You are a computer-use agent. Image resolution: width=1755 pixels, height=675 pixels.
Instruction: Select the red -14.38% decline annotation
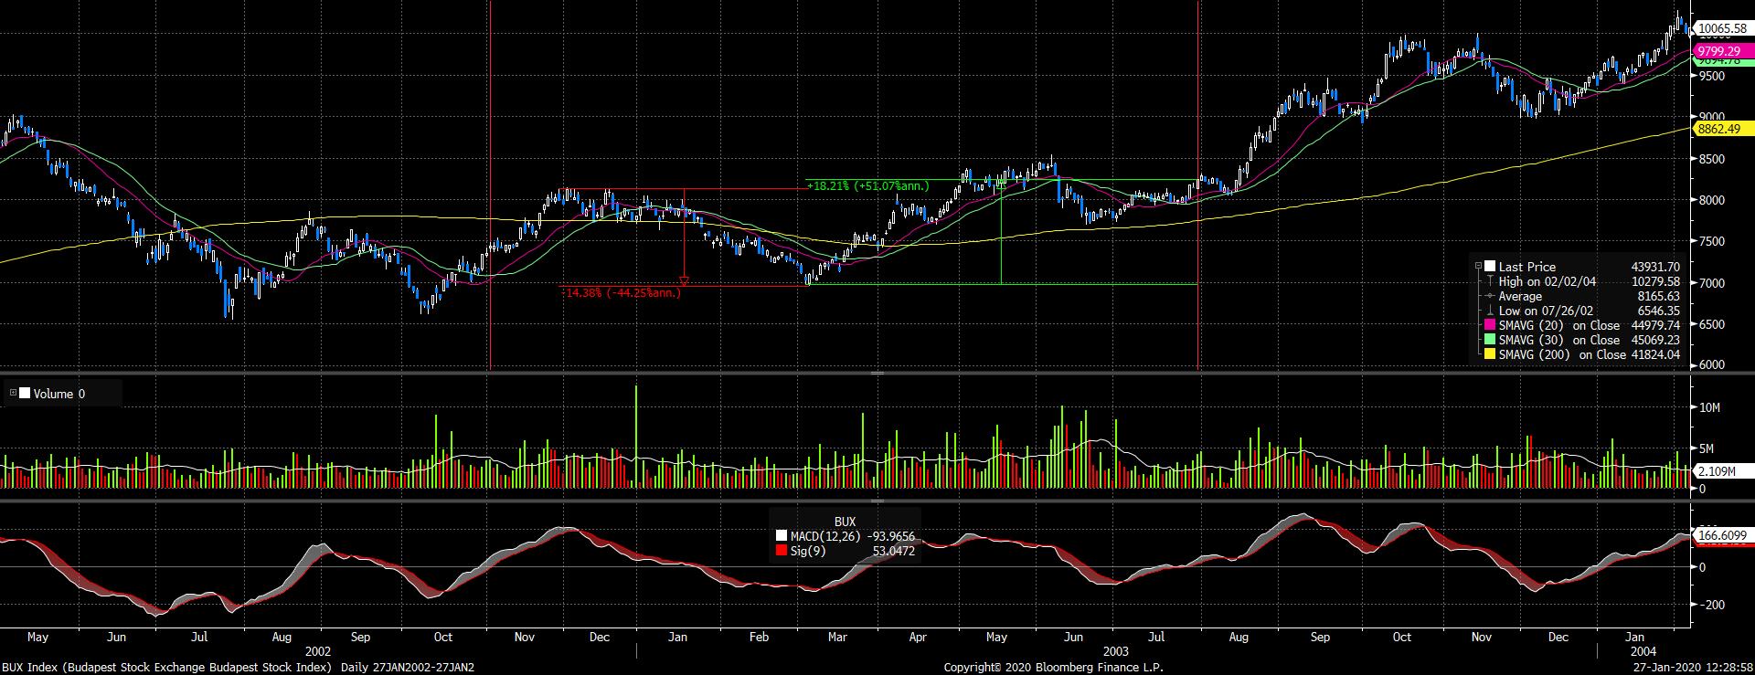click(621, 293)
